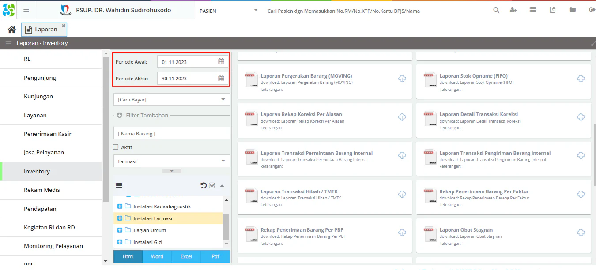Image resolution: width=596 pixels, height=270 pixels.
Task: Open calendar picker for Periode Awal
Action: click(x=221, y=62)
